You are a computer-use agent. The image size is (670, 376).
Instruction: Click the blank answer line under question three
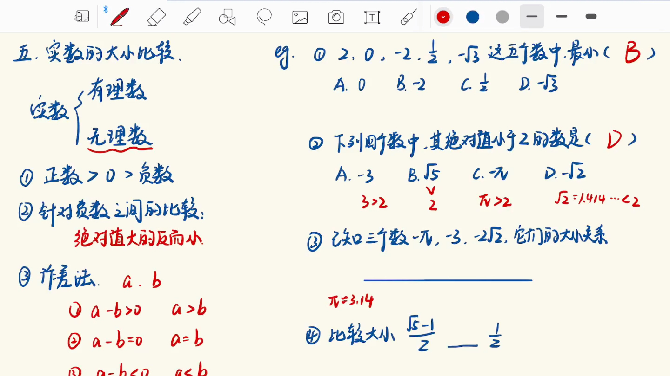click(x=448, y=280)
